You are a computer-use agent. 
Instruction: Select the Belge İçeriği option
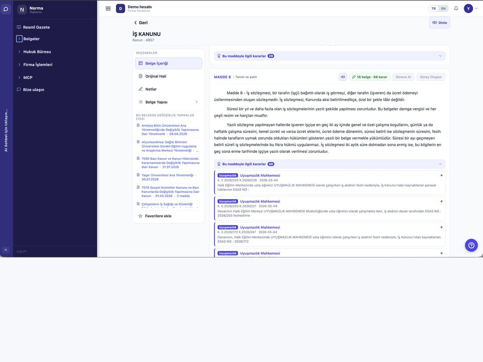pyautogui.click(x=169, y=63)
